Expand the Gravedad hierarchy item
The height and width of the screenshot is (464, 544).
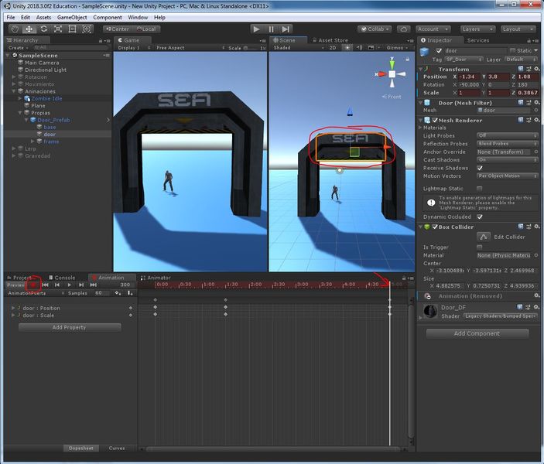14,155
